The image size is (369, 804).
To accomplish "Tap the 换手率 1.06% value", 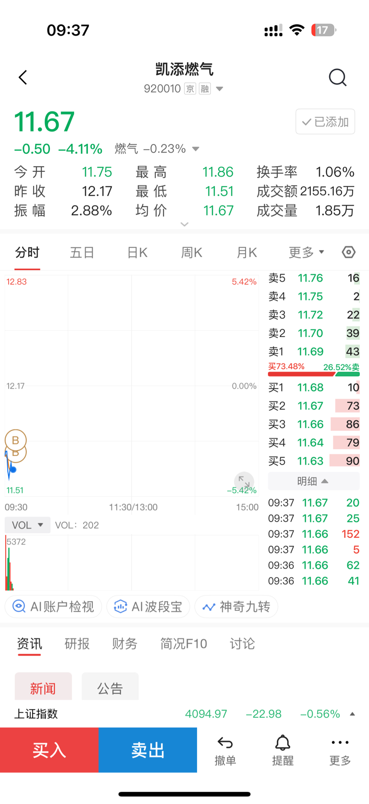I will click(335, 172).
